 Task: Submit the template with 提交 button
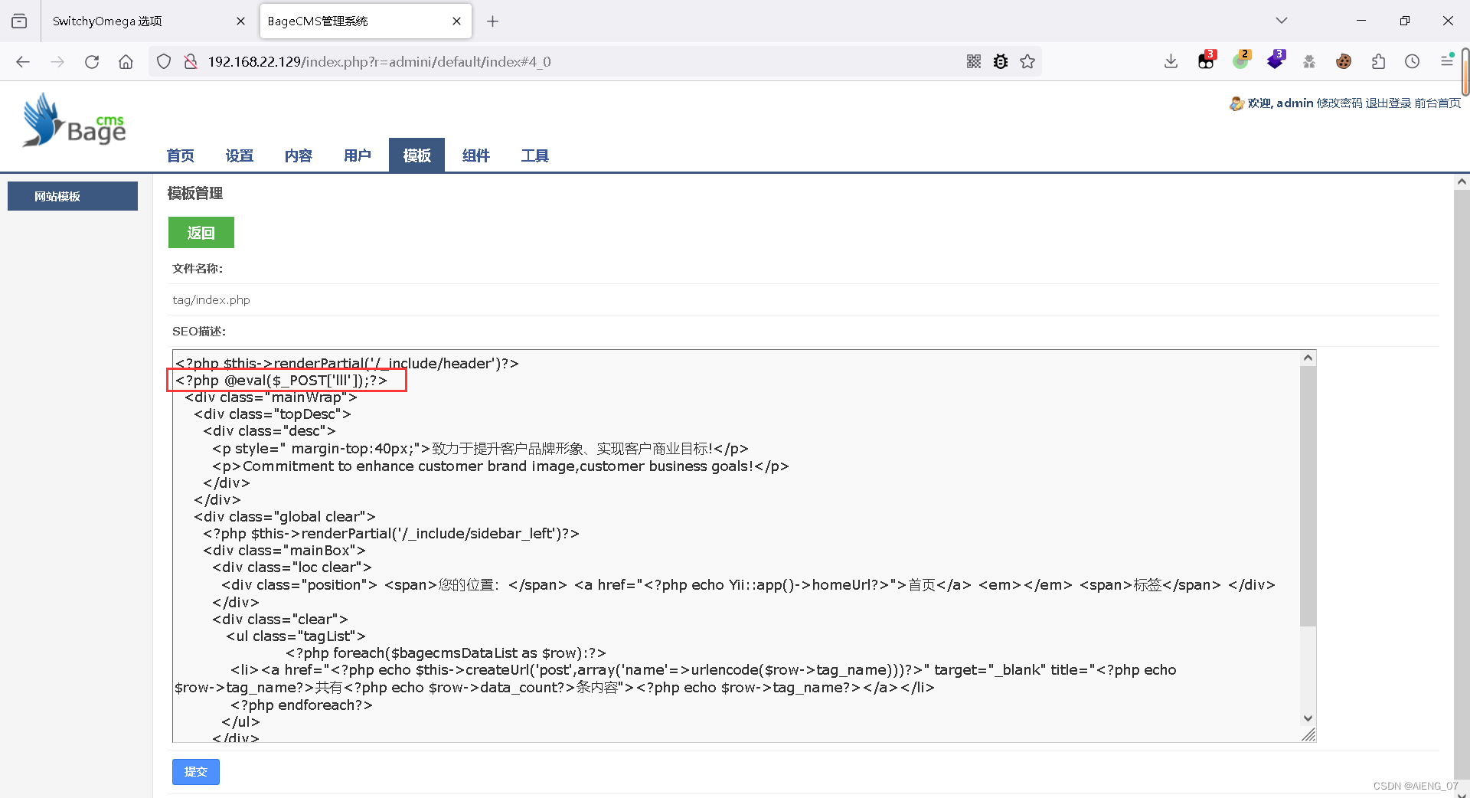pos(196,772)
